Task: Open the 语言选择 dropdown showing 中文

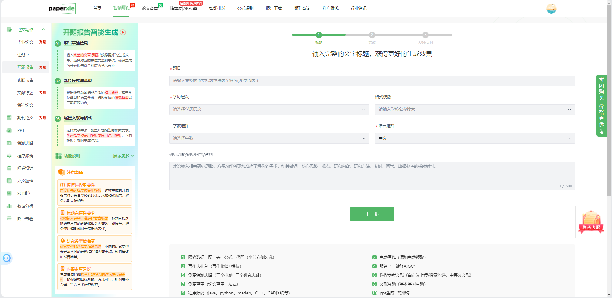Action: coord(475,138)
